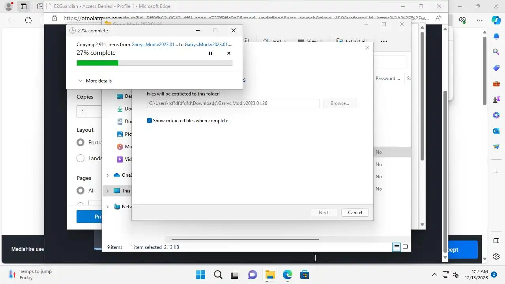Expand the Network tree node
The width and height of the screenshot is (505, 284).
107,207
